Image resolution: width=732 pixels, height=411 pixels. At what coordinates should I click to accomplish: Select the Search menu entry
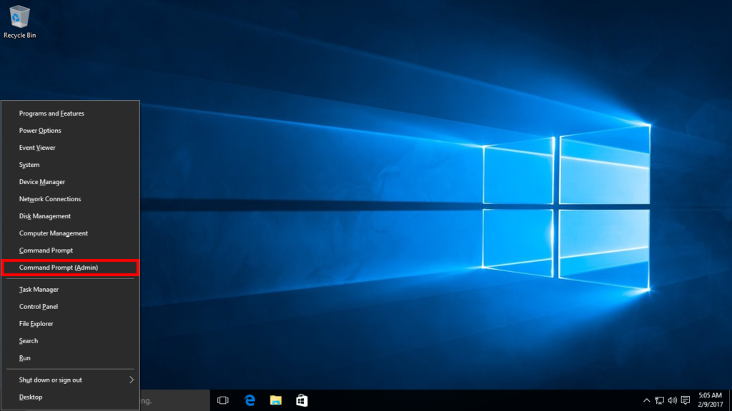[71, 341]
